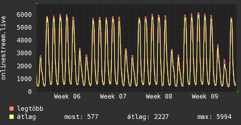Click the 'most: 577' current value
The height and width of the screenshot is (125, 241).
(81, 117)
